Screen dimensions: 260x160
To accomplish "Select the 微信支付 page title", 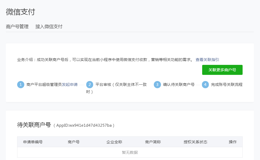I will (x=20, y=12).
